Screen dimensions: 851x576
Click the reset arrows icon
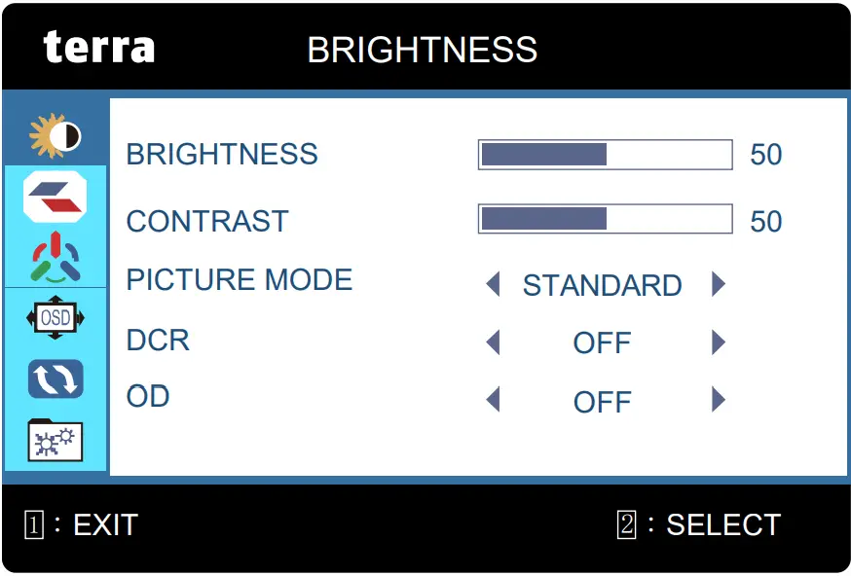click(x=55, y=379)
